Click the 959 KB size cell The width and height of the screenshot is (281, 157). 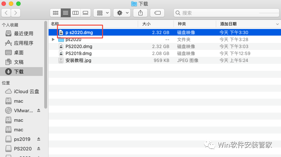(x=161, y=61)
